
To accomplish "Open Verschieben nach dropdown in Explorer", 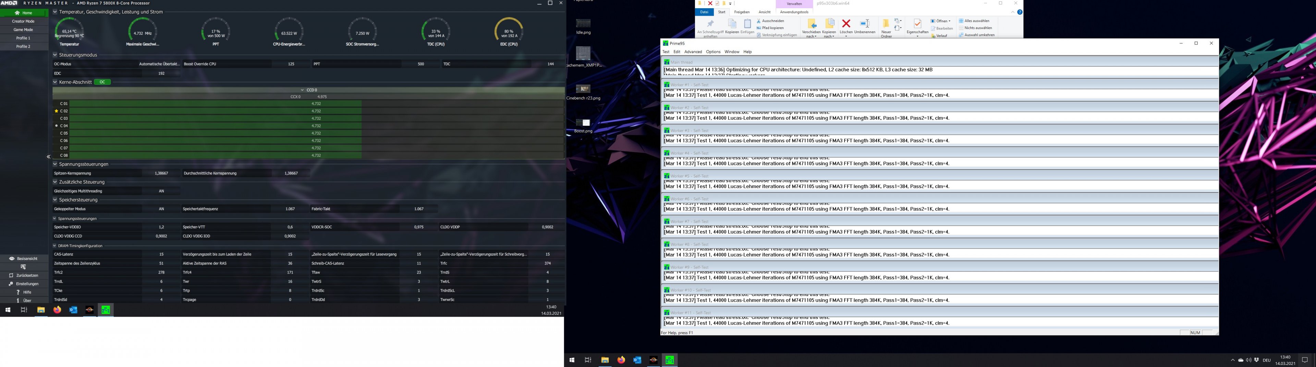I will click(x=811, y=27).
